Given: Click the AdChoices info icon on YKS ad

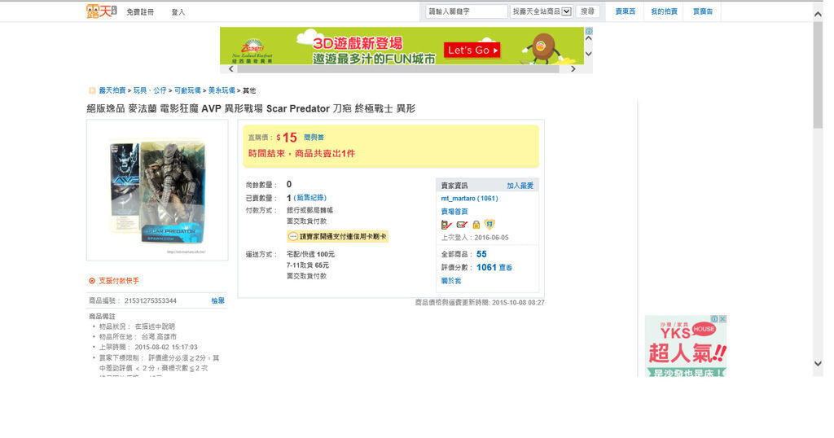Looking at the screenshot, I should click(715, 319).
